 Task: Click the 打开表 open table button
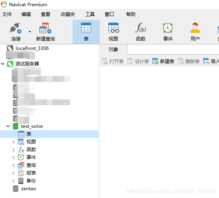coord(113,61)
